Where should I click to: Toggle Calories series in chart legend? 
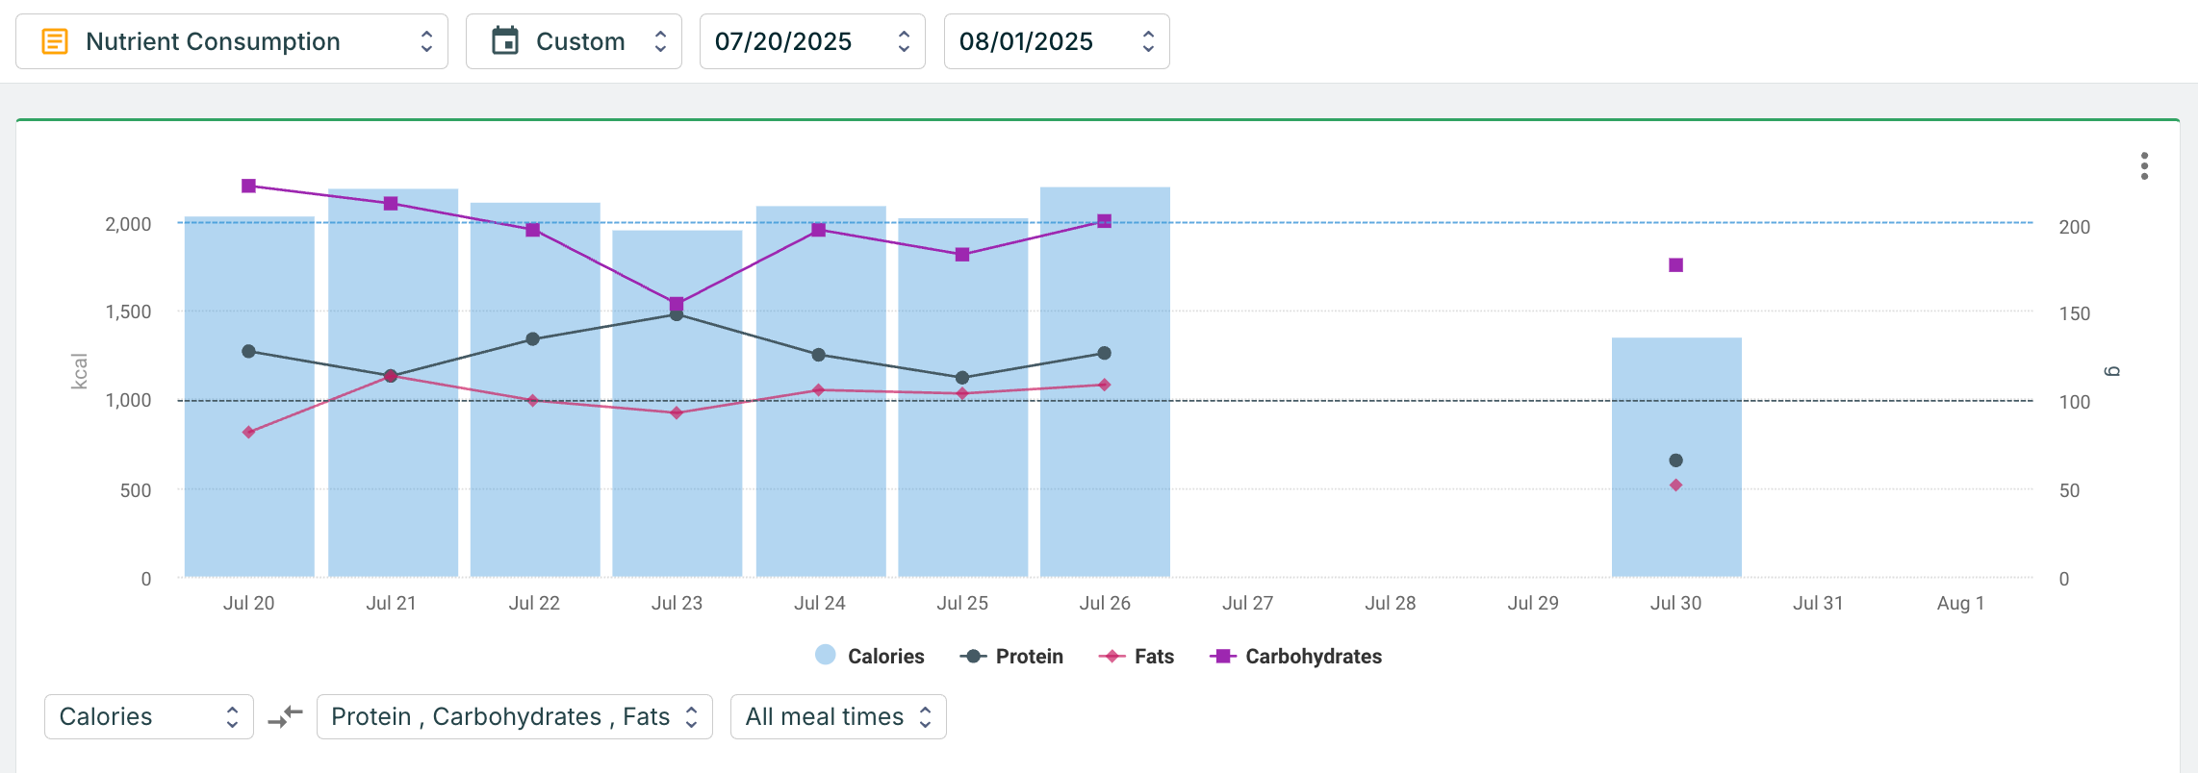point(870,656)
